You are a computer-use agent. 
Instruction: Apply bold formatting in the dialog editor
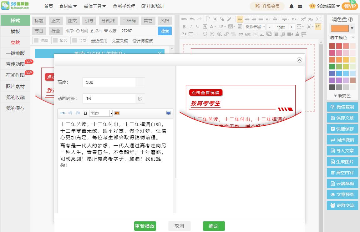coord(85,113)
